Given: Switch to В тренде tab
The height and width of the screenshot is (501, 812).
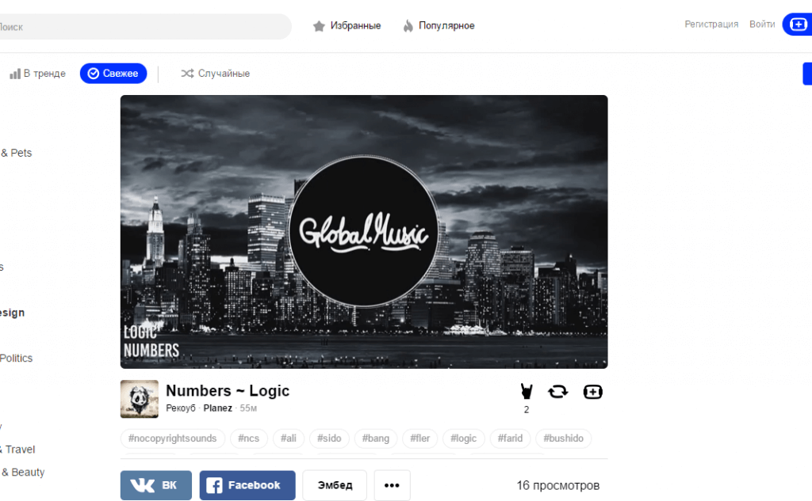Looking at the screenshot, I should click(38, 74).
